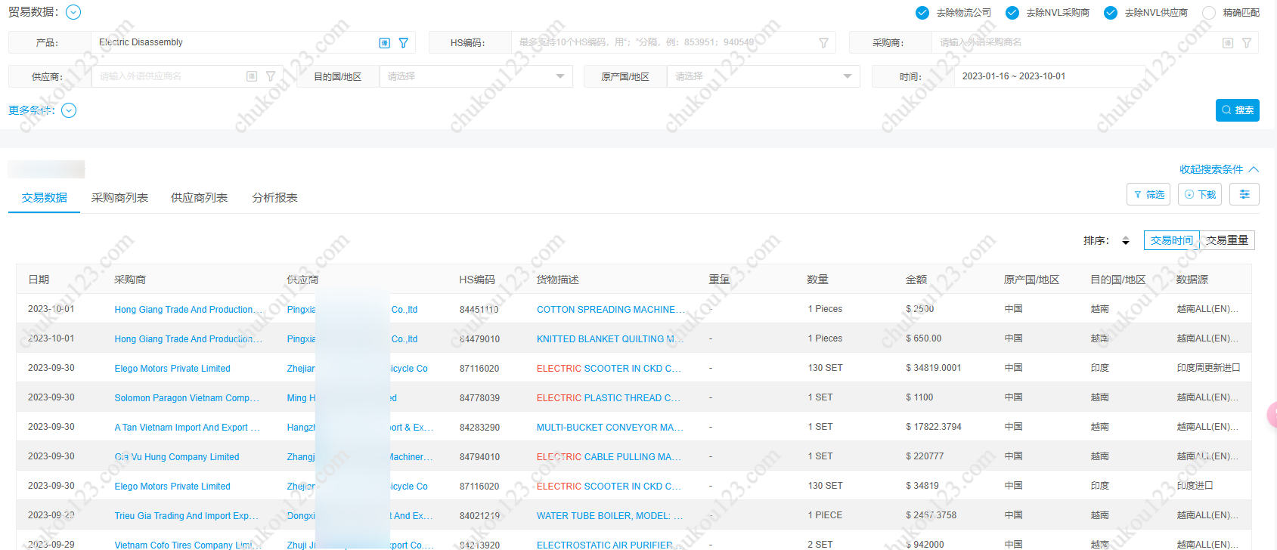Click HS code 84778039 cell
The image size is (1277, 550).
(x=479, y=398)
